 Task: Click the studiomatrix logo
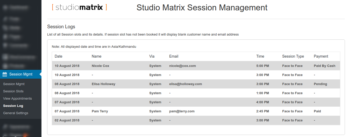pos(79,7)
